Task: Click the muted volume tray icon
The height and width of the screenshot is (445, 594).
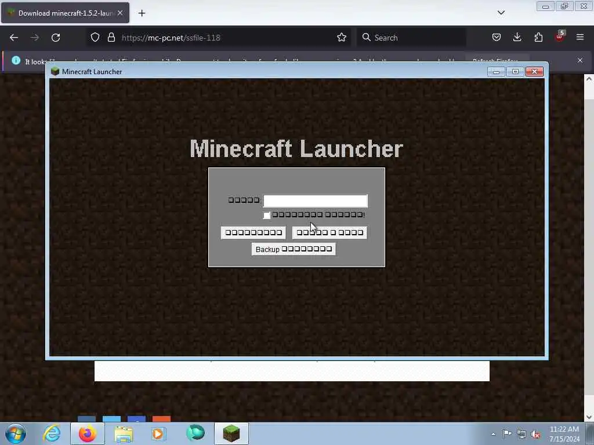Action: coord(535,435)
